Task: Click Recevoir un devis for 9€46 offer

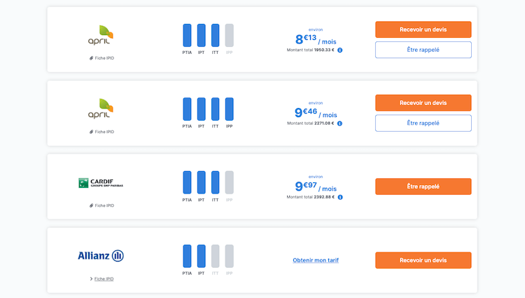Action: [423, 103]
